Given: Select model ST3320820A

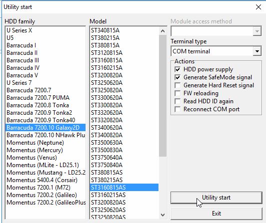Looking at the screenshot, I should tap(124, 120).
